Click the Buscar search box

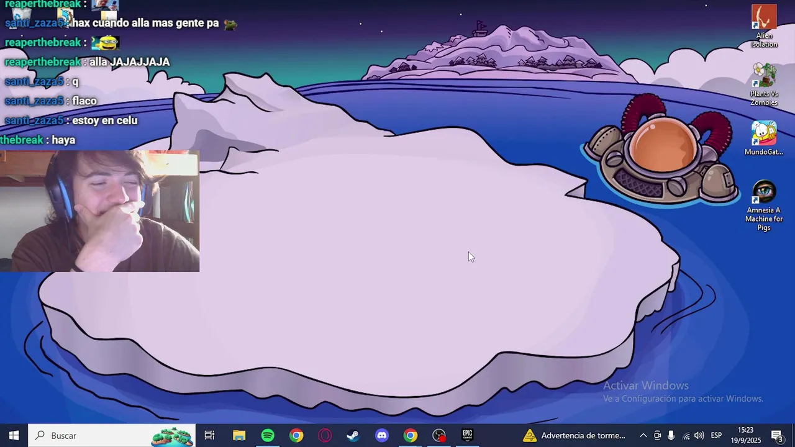coord(112,435)
